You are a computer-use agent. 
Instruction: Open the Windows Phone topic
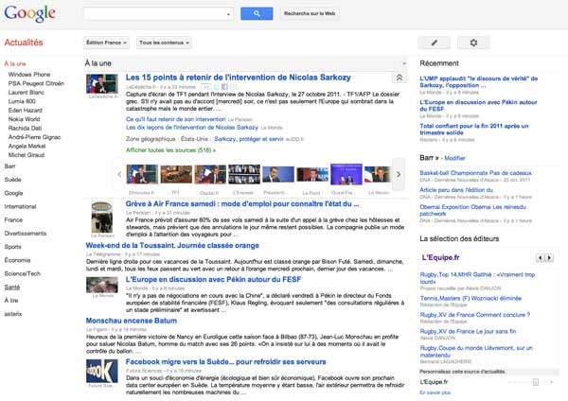click(x=29, y=75)
